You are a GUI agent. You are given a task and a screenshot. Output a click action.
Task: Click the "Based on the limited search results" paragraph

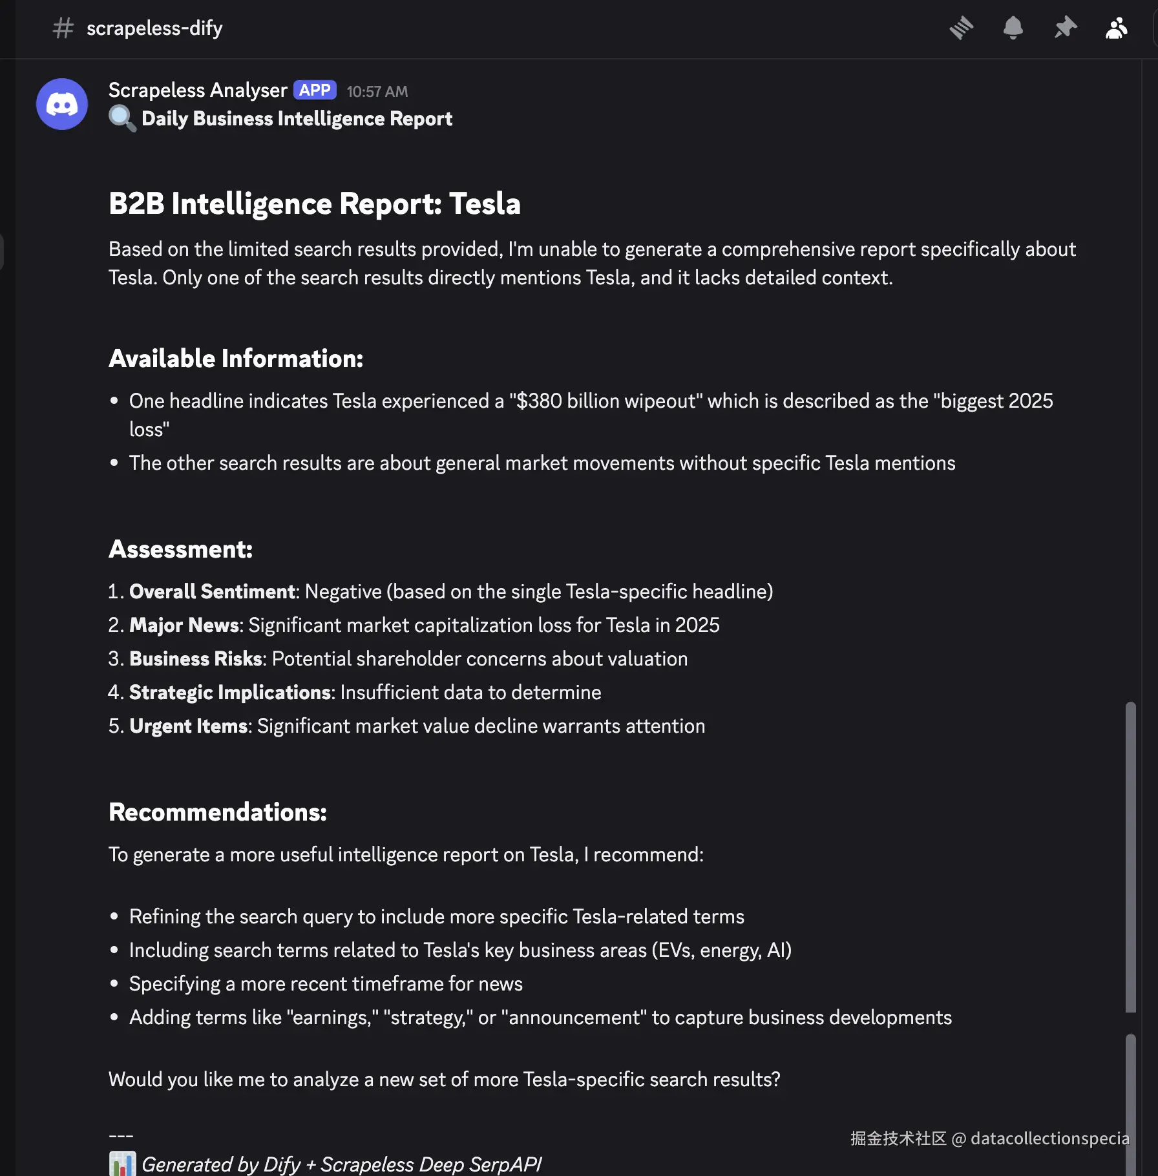coord(592,264)
